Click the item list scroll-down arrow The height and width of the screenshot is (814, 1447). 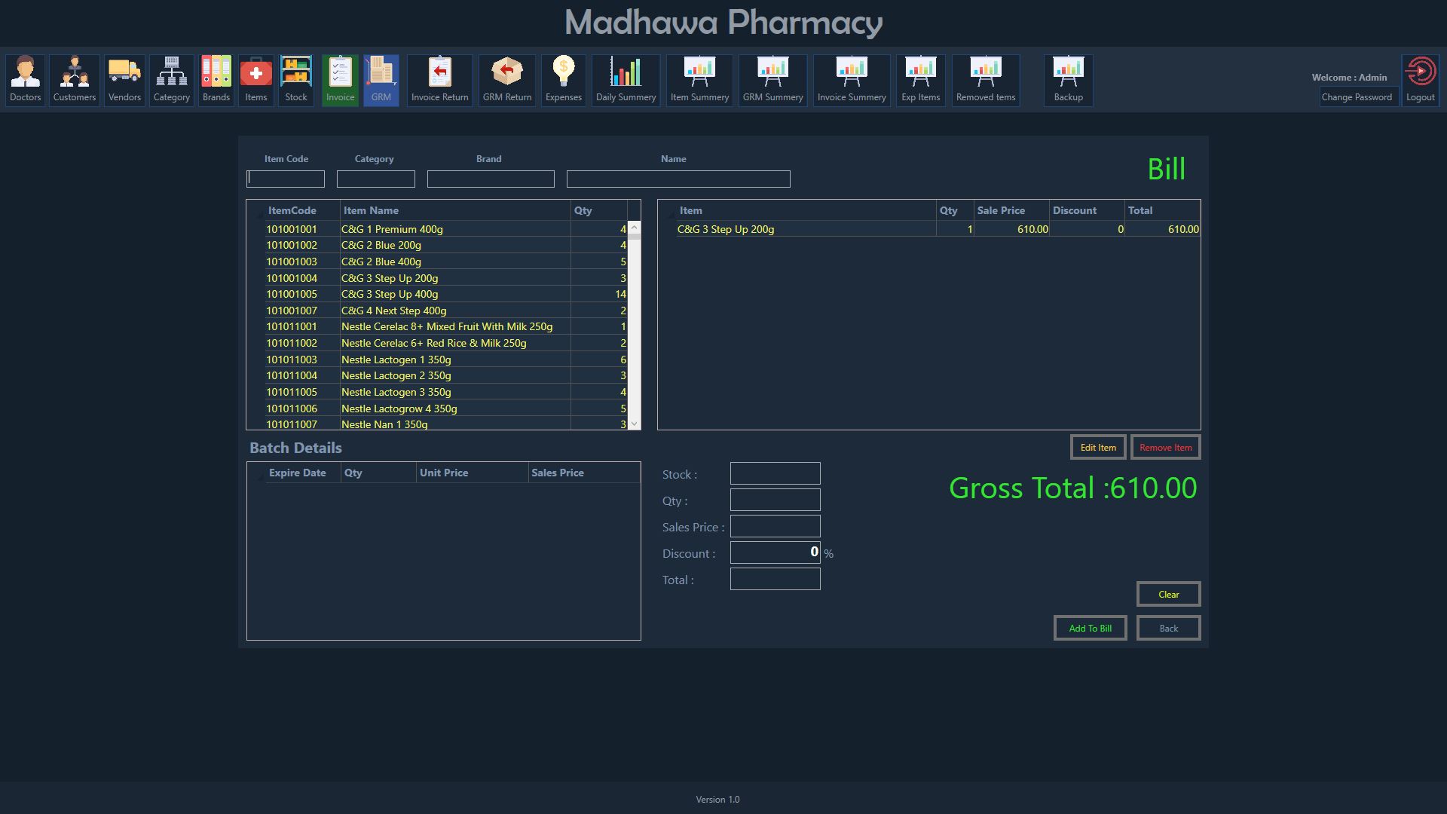634,424
